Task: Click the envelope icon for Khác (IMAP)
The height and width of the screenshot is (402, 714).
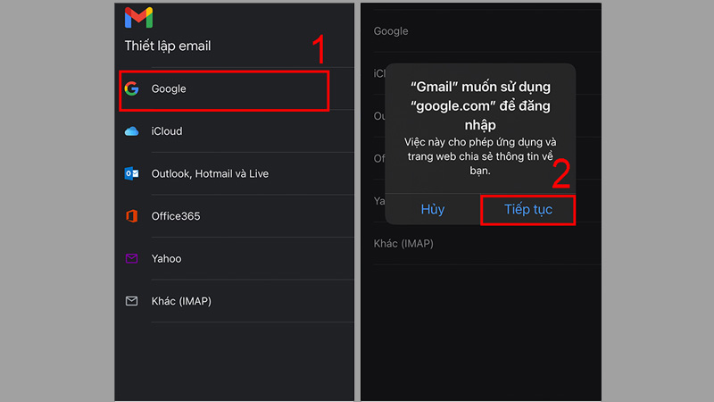Action: coord(131,301)
